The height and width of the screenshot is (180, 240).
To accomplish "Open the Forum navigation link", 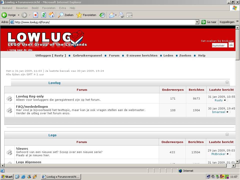I will pyautogui.click(x=114, y=55).
